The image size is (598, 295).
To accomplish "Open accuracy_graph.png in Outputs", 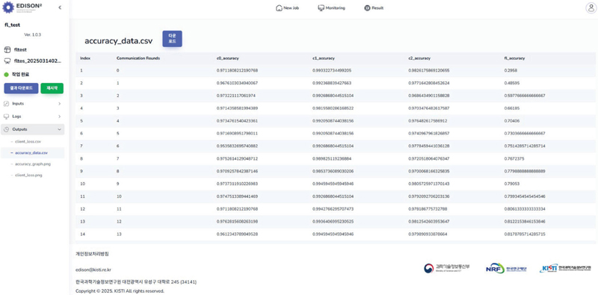I will click(32, 164).
